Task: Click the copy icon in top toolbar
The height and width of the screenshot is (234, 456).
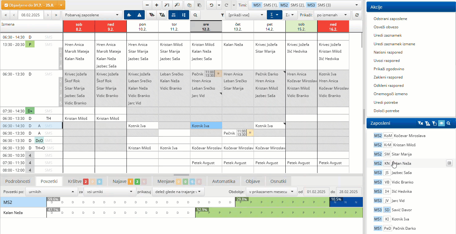Action: [x=189, y=5]
